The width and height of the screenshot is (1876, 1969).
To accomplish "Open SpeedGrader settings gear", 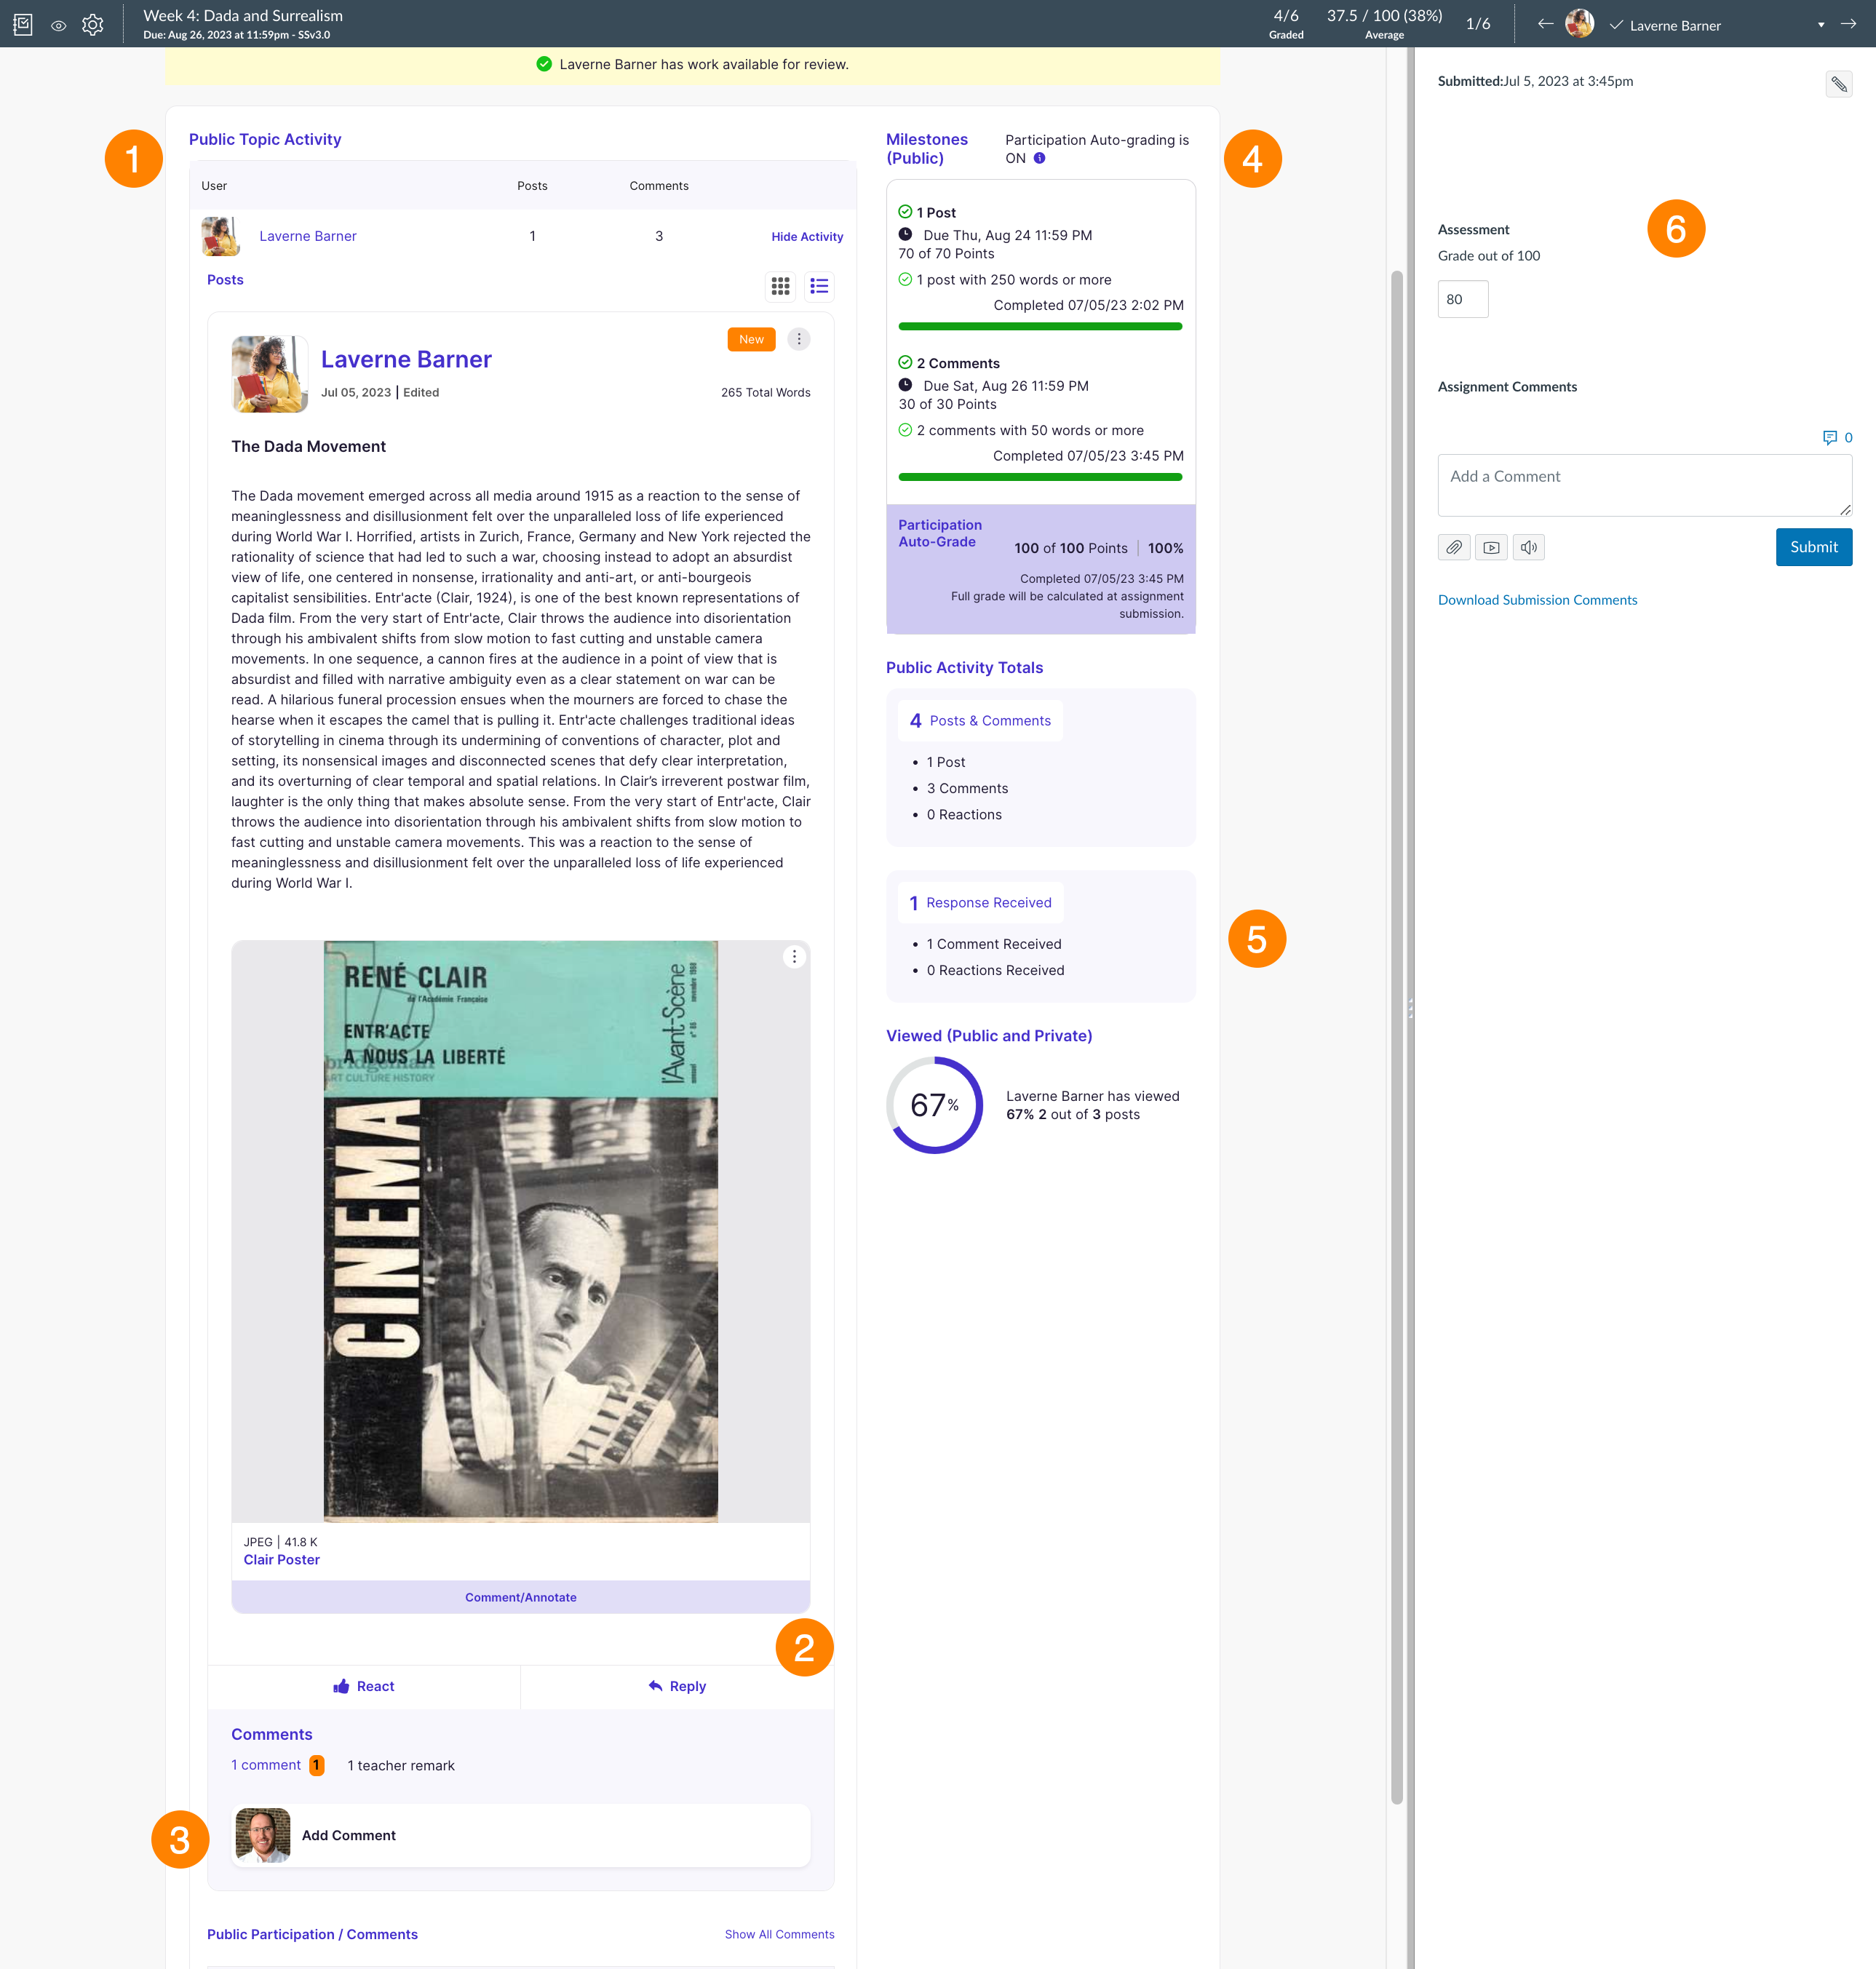I will pyautogui.click(x=93, y=25).
